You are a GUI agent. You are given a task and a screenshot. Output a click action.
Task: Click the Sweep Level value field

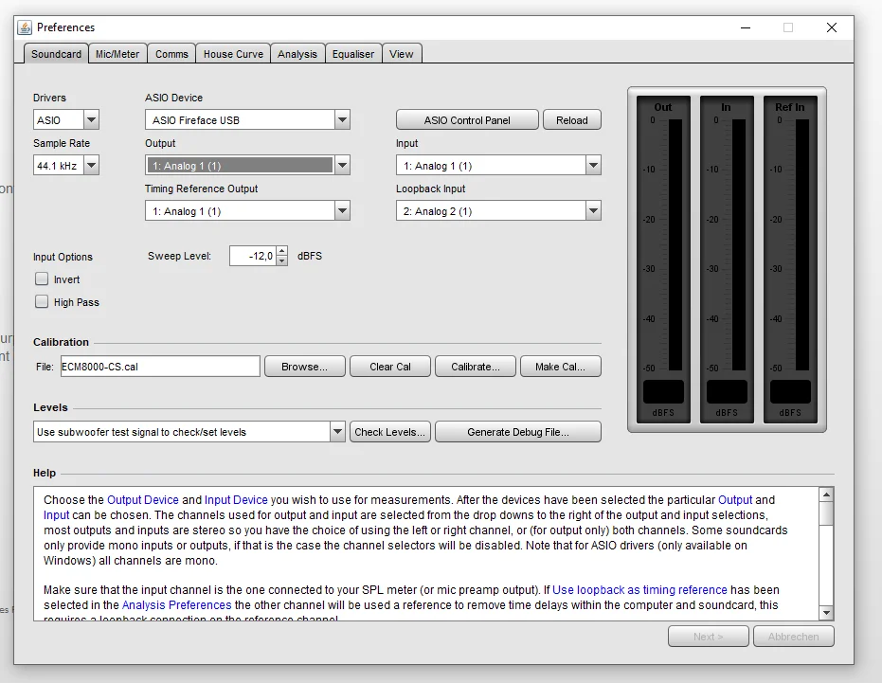253,256
